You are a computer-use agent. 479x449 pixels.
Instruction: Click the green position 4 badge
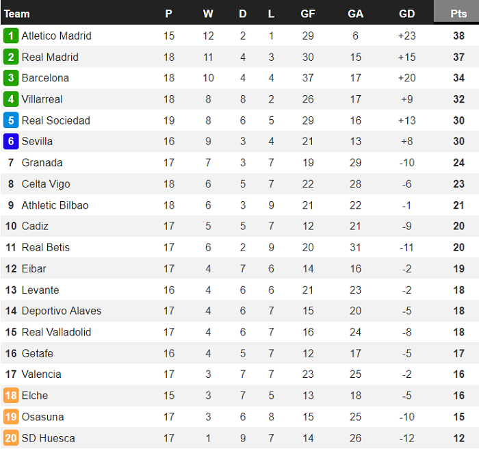[x=10, y=99]
